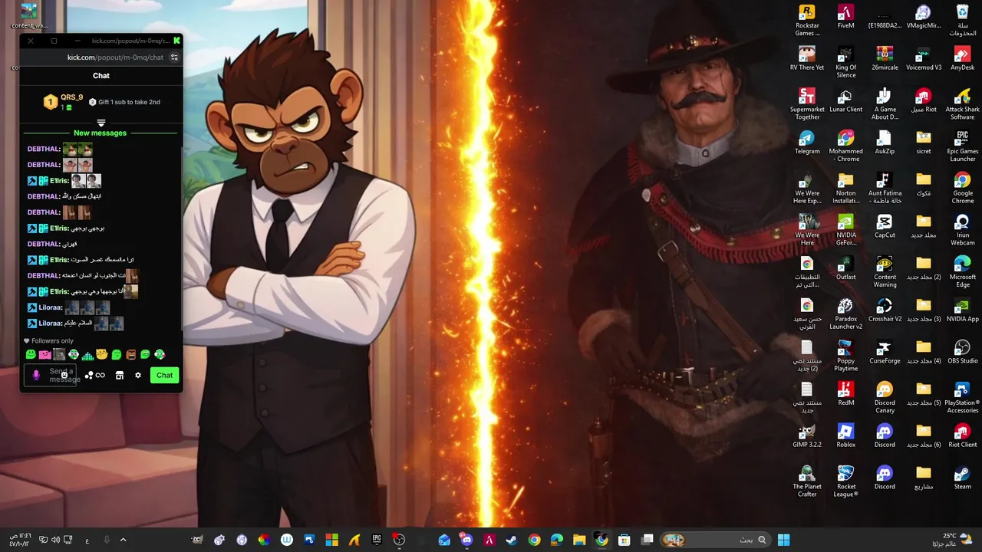Image resolution: width=982 pixels, height=552 pixels.
Task: Open RV There Yet desktop shortcut
Action: [806, 58]
